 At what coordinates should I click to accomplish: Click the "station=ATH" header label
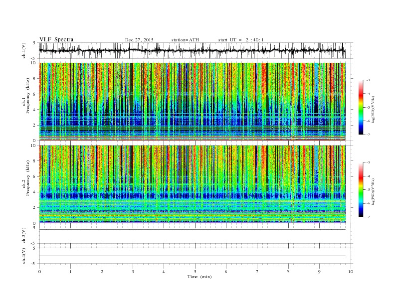[x=185, y=40]
